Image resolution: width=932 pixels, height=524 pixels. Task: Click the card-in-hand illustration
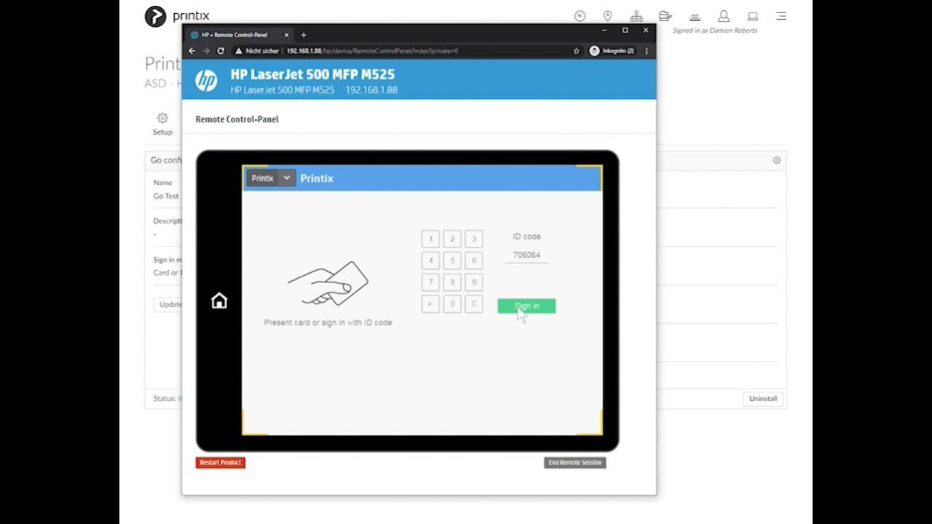pyautogui.click(x=328, y=283)
